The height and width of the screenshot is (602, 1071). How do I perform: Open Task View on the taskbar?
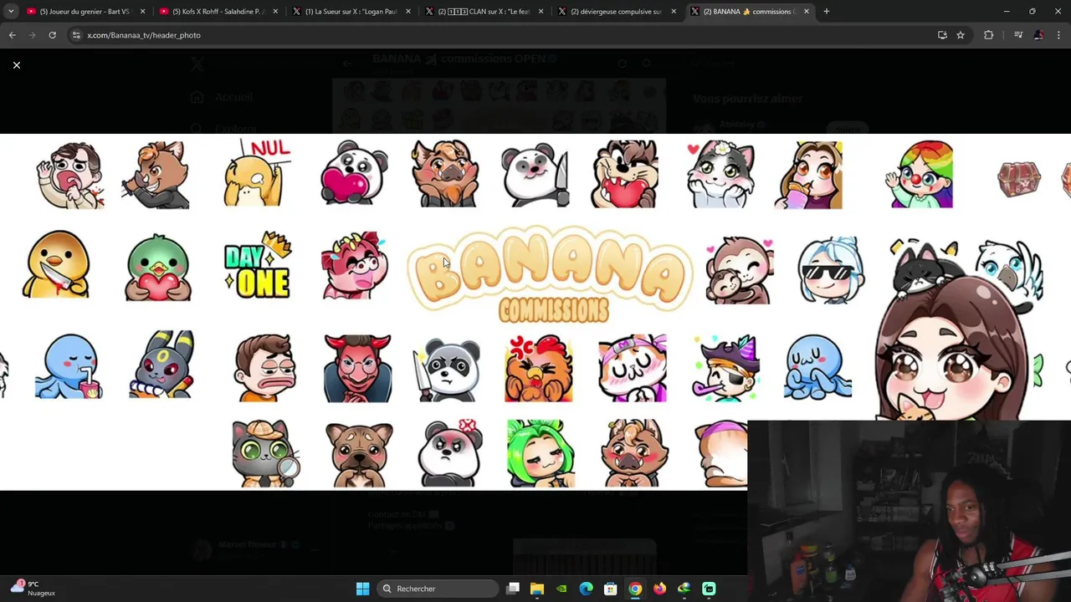click(513, 589)
